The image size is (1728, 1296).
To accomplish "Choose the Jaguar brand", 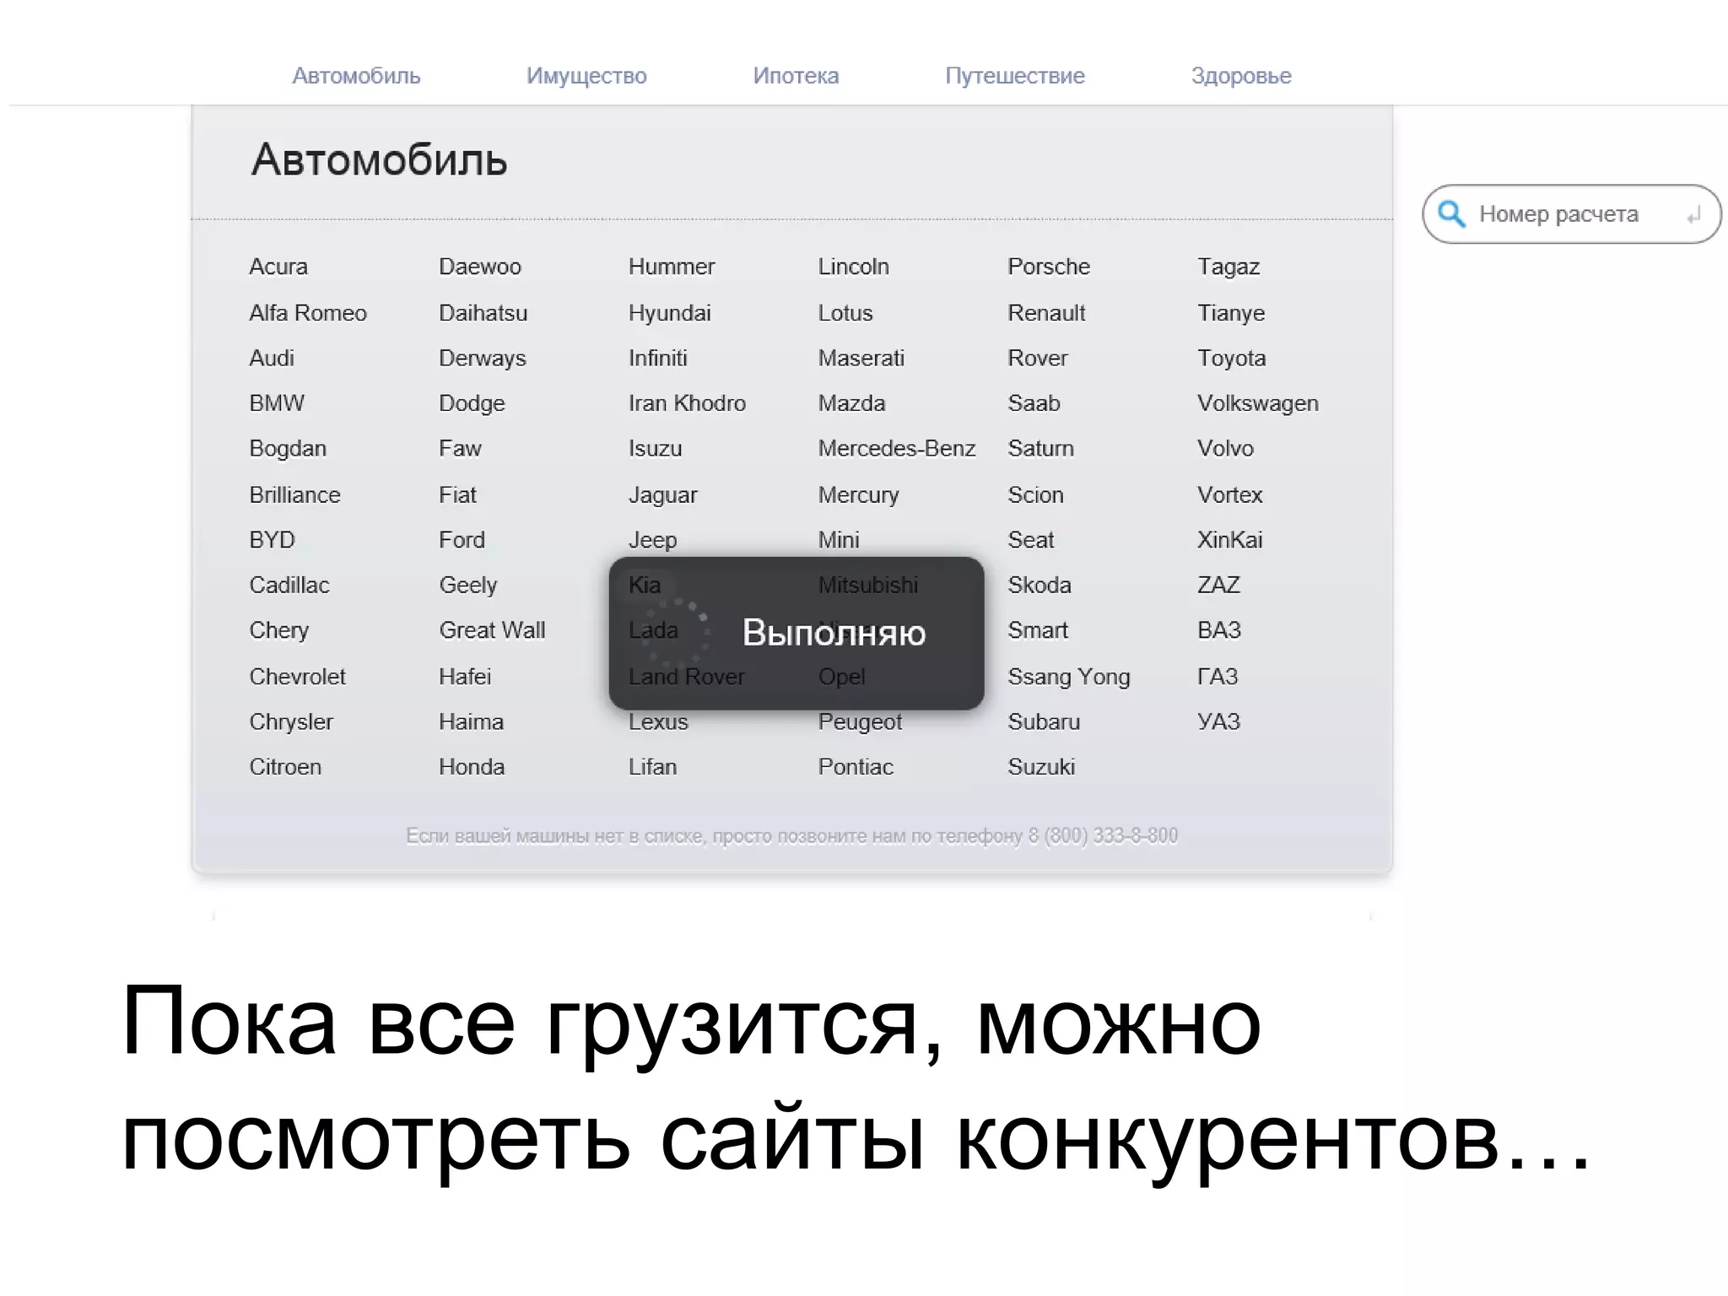I will (x=662, y=495).
